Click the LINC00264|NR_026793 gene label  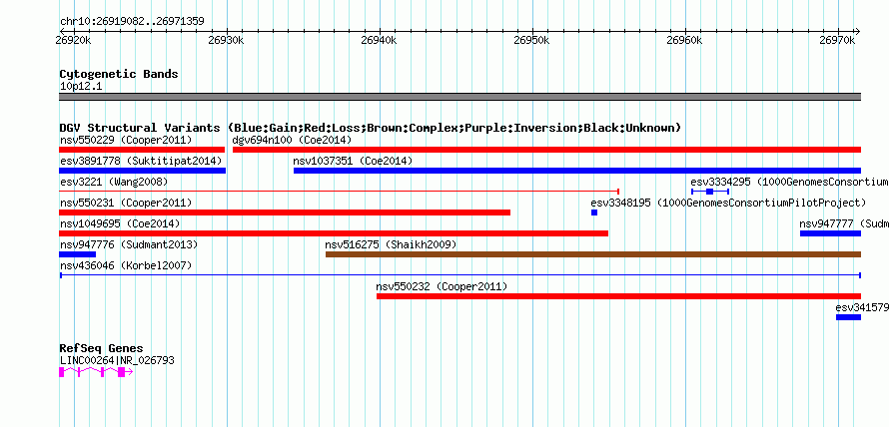(x=117, y=360)
